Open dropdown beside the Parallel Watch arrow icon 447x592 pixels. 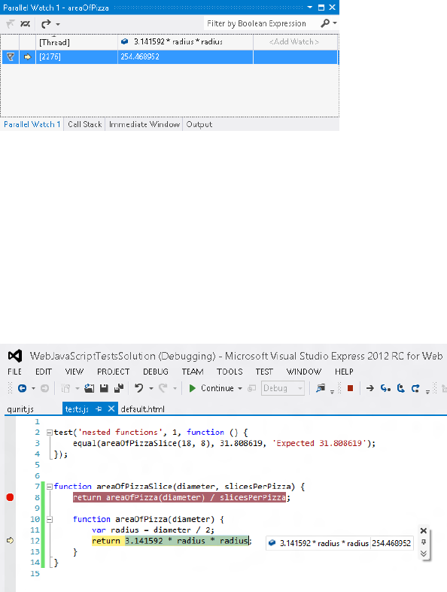tap(58, 25)
